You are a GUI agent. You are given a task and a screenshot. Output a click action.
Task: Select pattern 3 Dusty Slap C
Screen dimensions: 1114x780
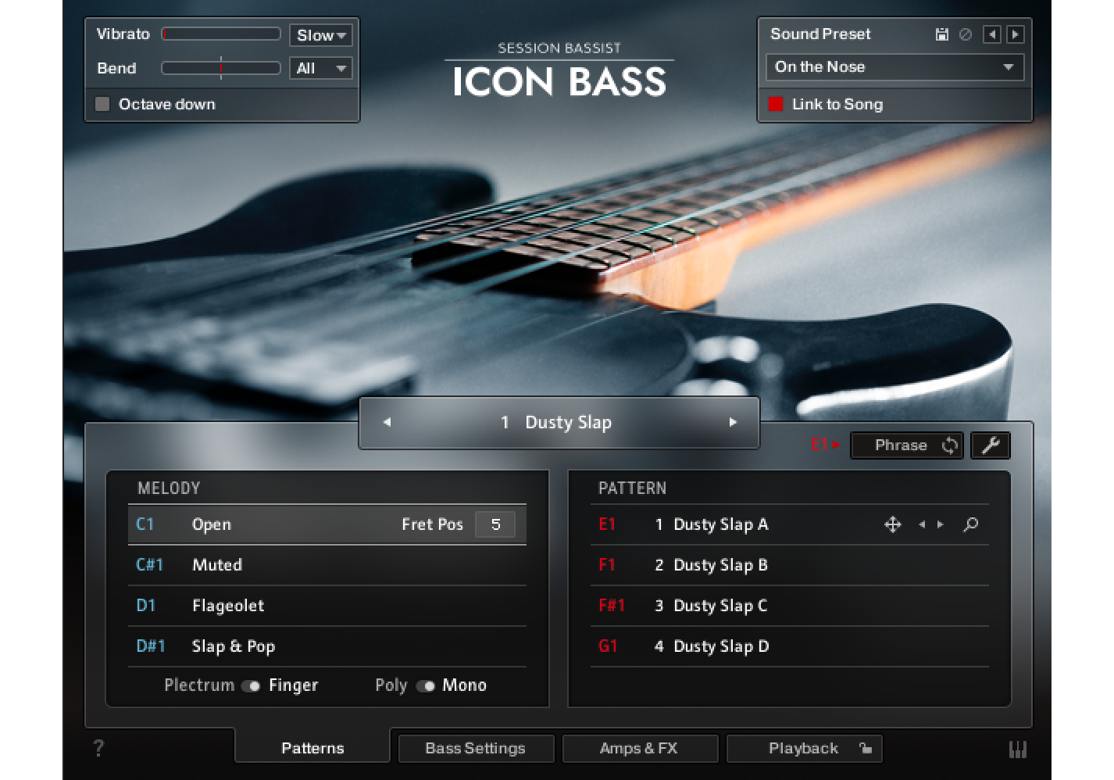click(x=789, y=606)
